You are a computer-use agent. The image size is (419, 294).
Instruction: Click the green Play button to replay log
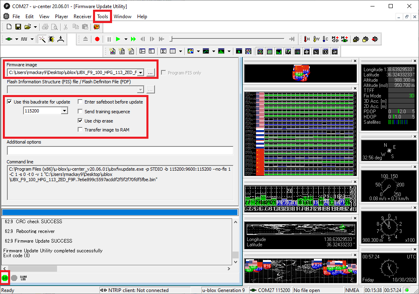[118, 39]
